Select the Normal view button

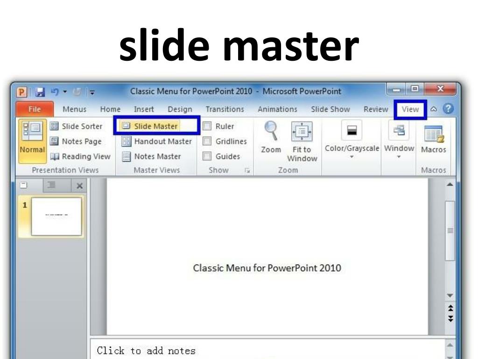pos(32,141)
